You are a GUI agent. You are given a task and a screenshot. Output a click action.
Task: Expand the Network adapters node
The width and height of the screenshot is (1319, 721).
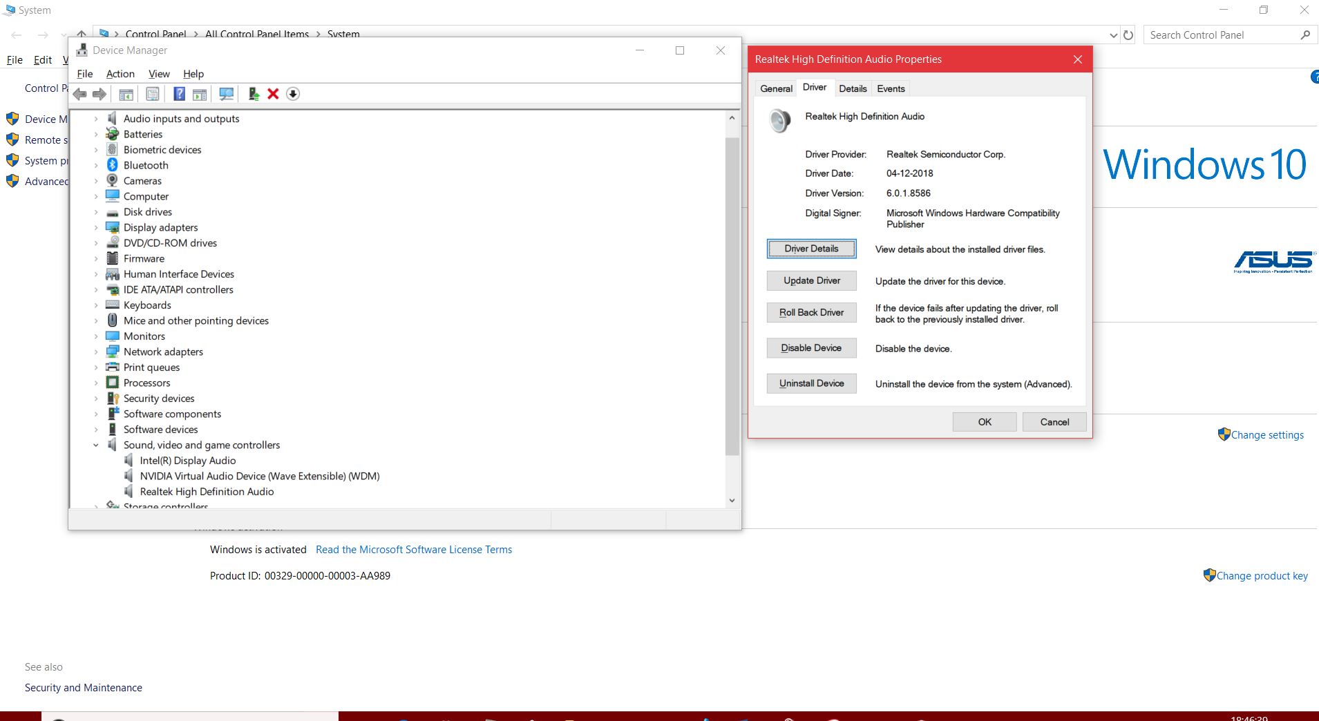[96, 352]
